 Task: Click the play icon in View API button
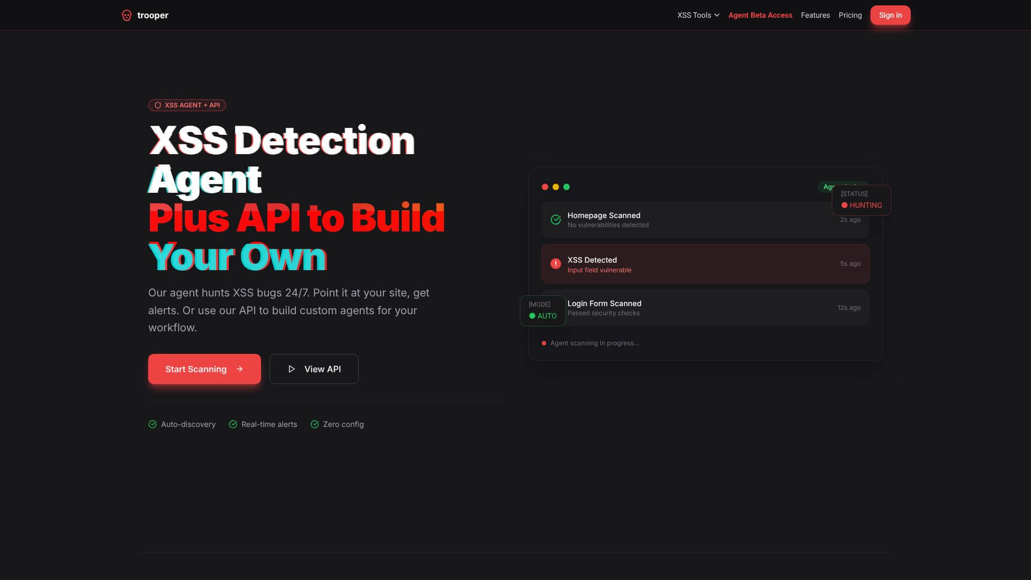point(292,369)
